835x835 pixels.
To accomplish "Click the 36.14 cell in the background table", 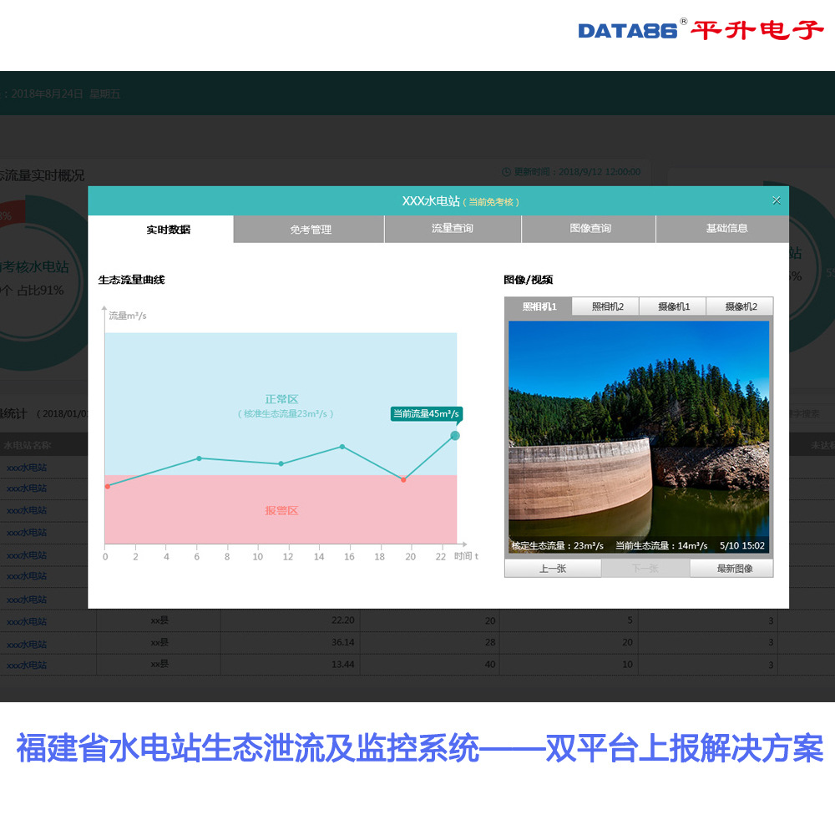I will tap(342, 642).
